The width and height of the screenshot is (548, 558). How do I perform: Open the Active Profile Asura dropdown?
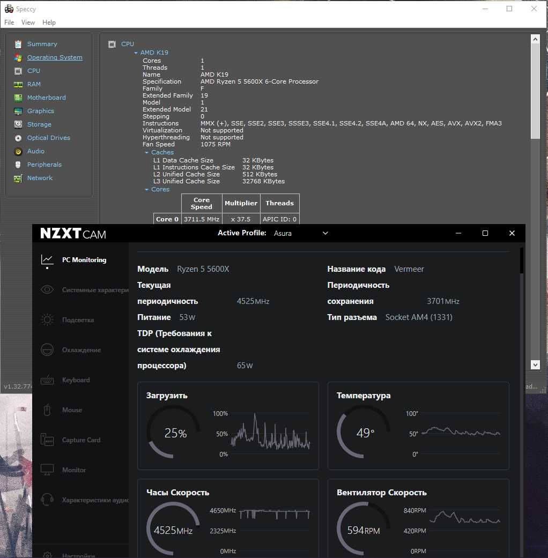point(301,233)
